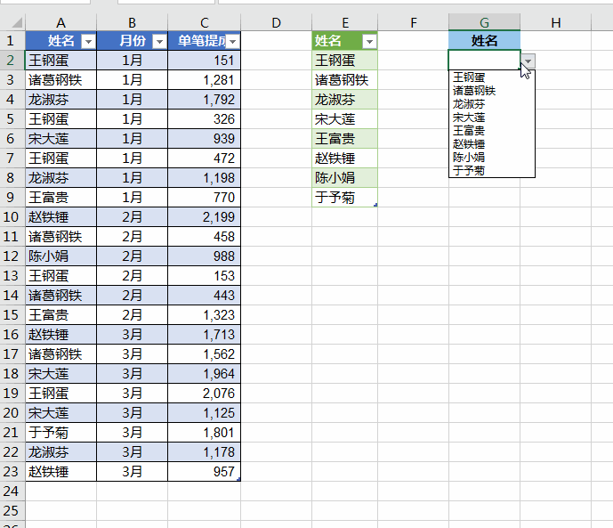This screenshot has height=528, width=613.
Task: Select column H header
Action: pyautogui.click(x=556, y=22)
